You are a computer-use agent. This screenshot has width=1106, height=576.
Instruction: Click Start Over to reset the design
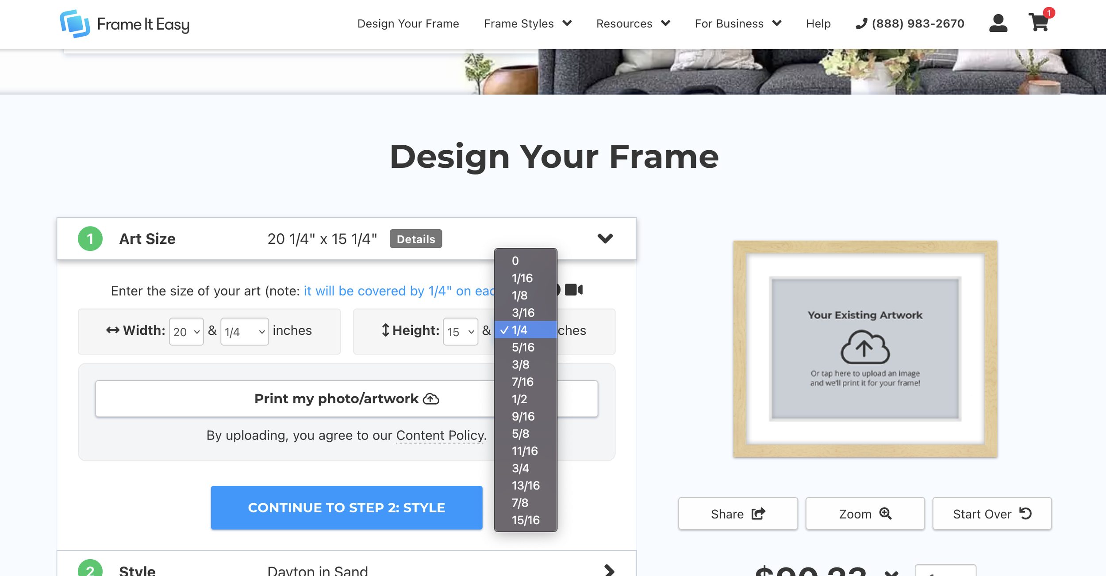tap(992, 514)
